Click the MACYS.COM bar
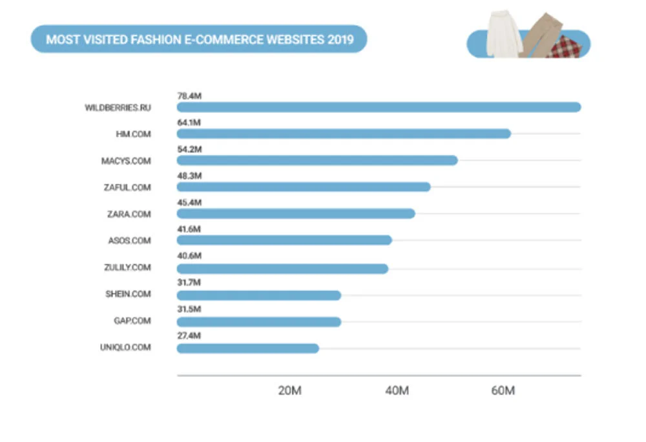646x442 pixels. click(317, 160)
